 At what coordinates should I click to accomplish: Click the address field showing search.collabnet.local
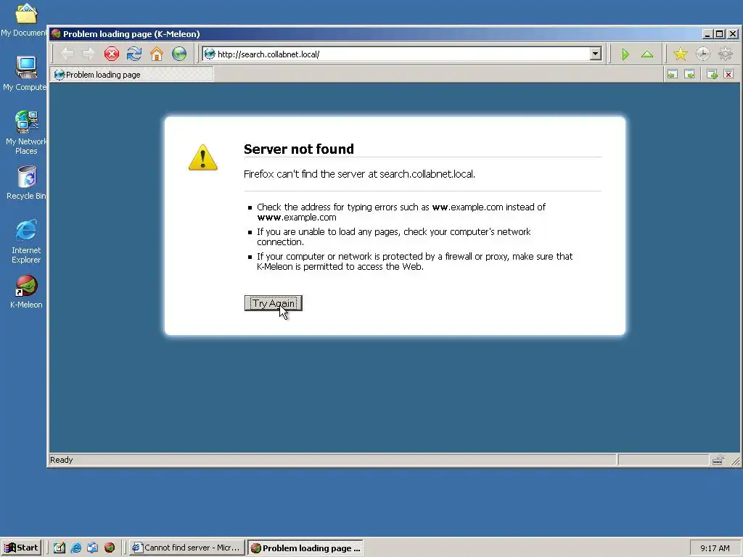[403, 54]
